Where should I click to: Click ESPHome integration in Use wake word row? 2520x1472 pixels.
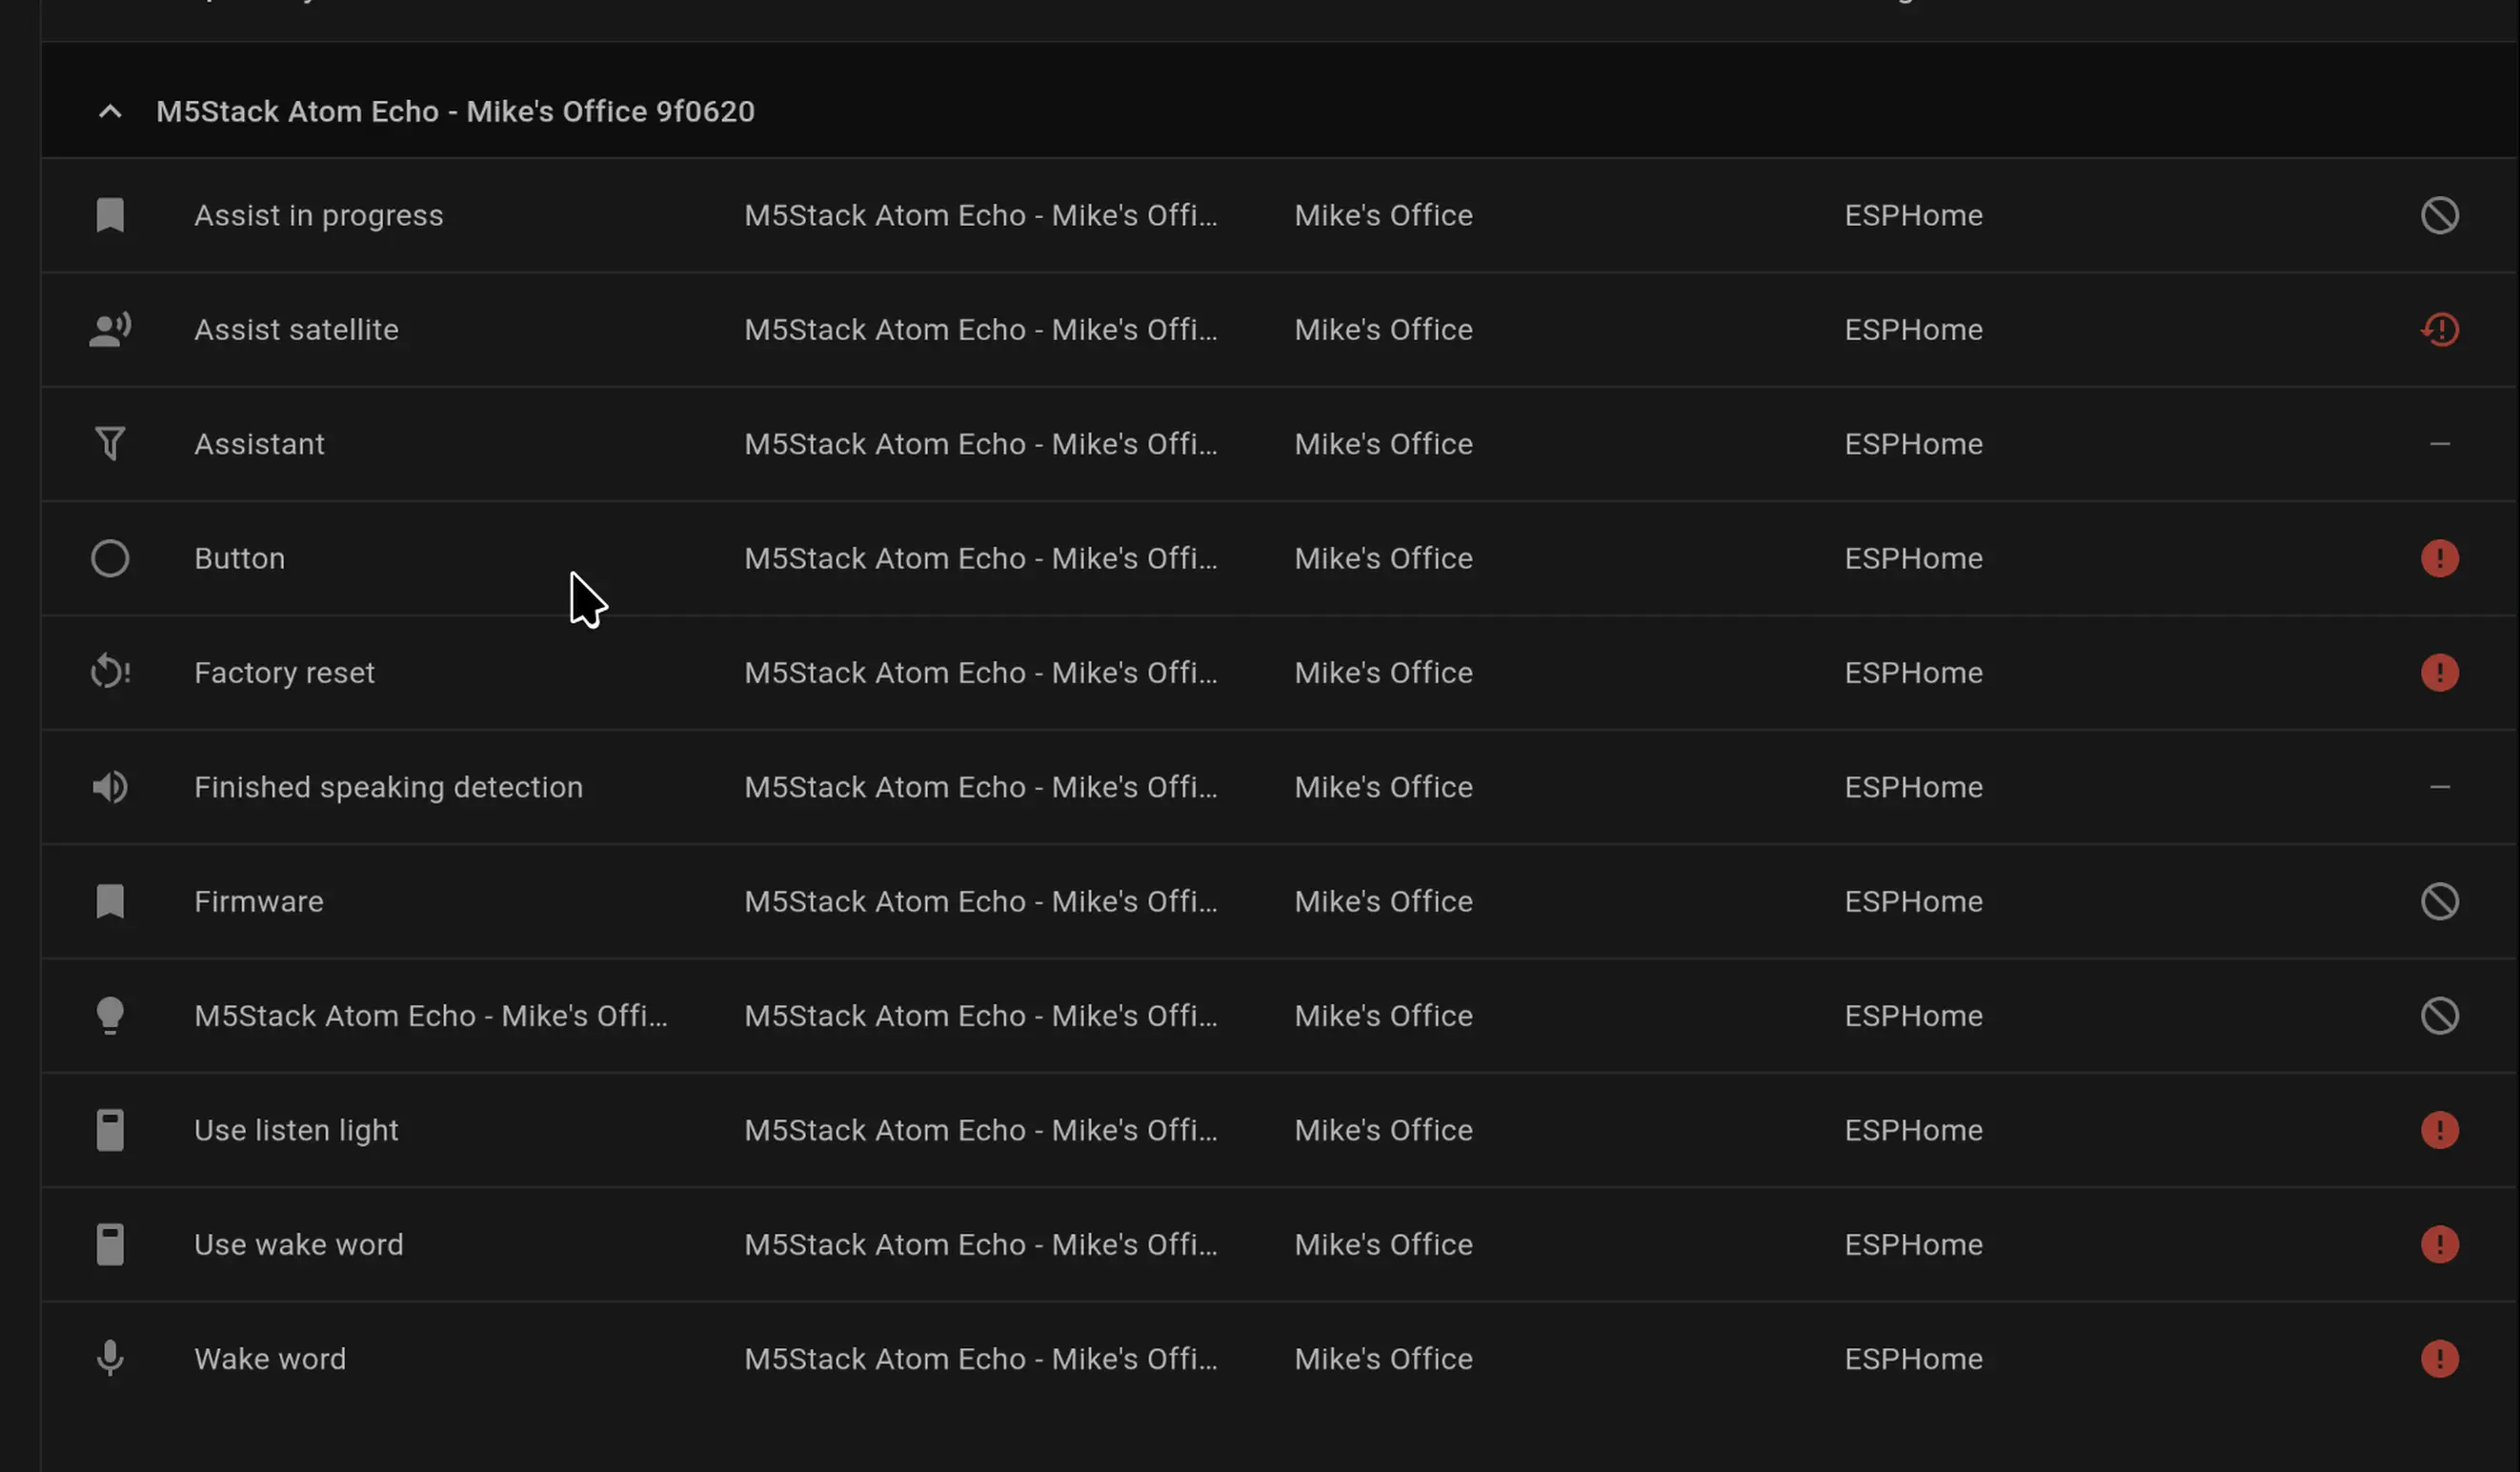click(1913, 1244)
